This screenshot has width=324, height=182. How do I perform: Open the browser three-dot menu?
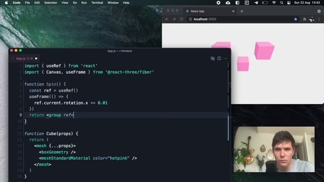[319, 19]
